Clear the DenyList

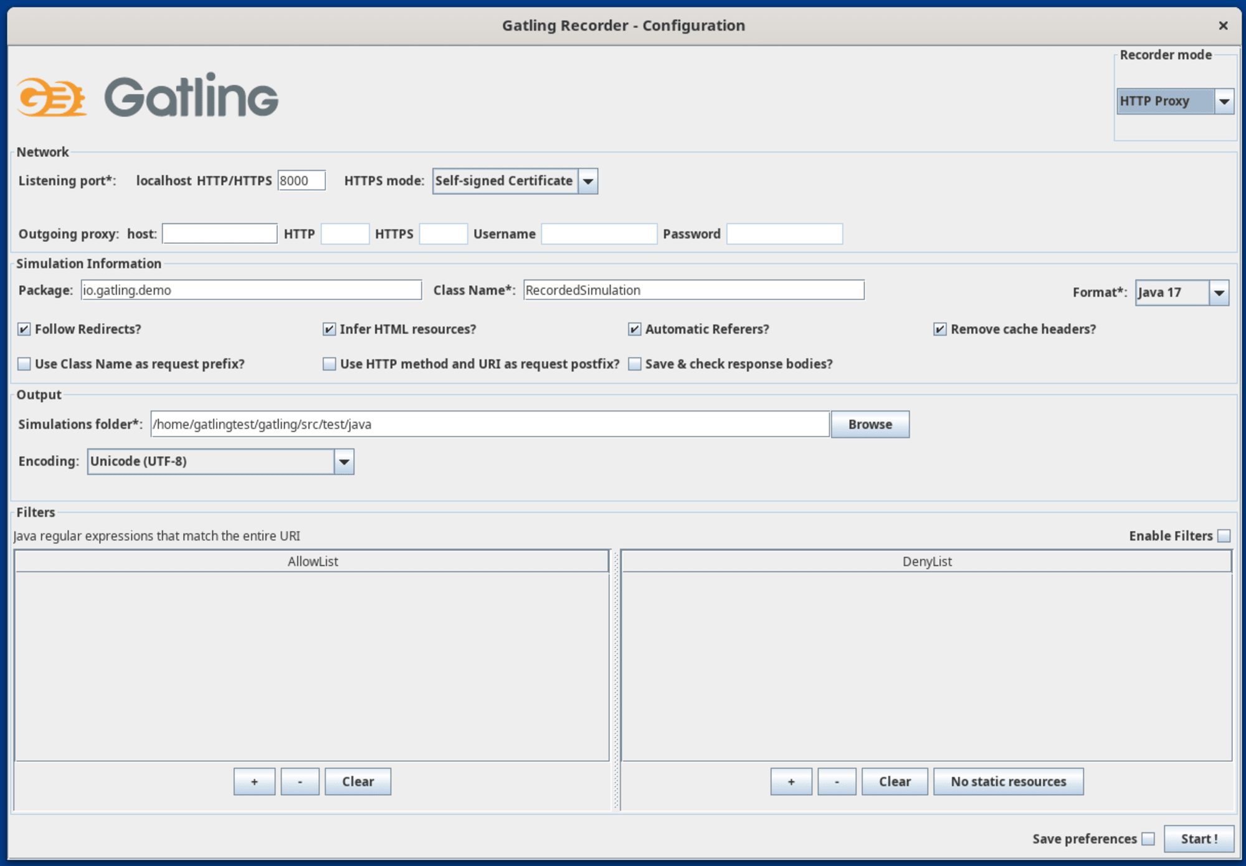[x=895, y=781]
